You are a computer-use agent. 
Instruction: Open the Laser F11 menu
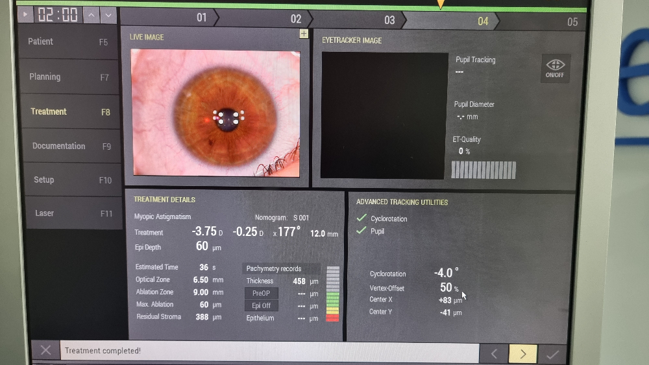click(74, 213)
